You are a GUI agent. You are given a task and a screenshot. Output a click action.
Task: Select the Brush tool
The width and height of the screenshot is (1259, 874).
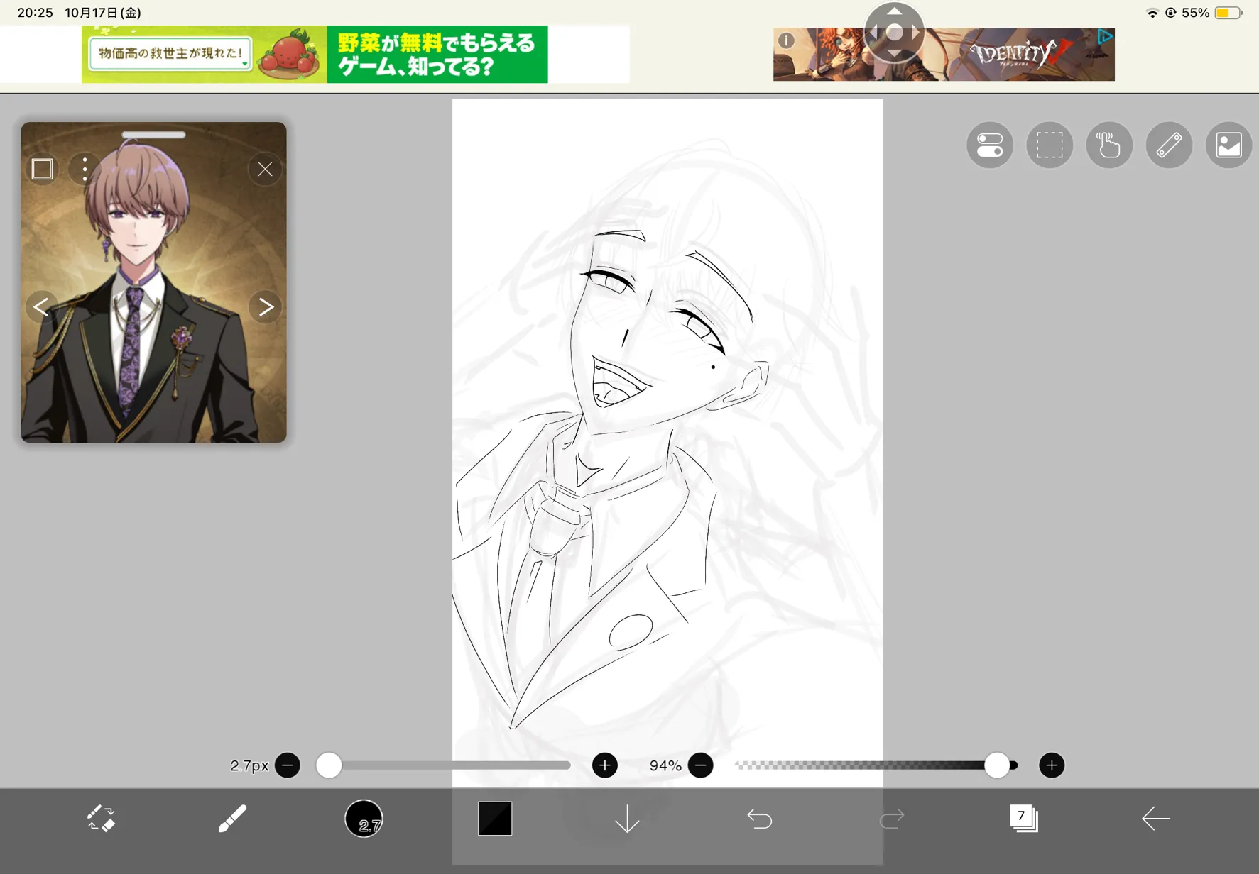pos(232,819)
